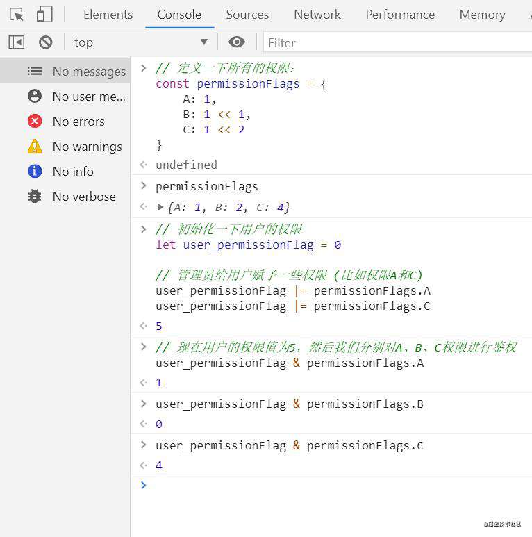Toggle the device toolbar icon
The width and height of the screenshot is (532, 537).
pos(44,15)
